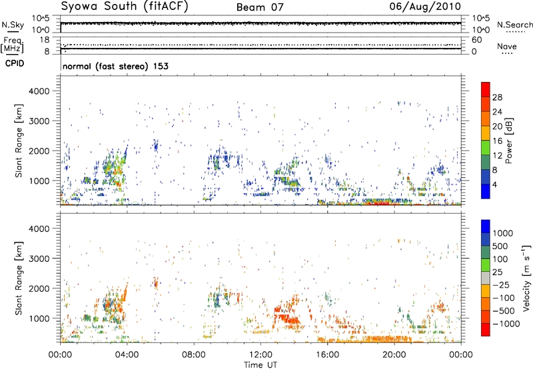Click 'Slant Range [km]' label of velocity panel
Image resolution: width=533 pixels, height=369 pixels.
pos(19,278)
